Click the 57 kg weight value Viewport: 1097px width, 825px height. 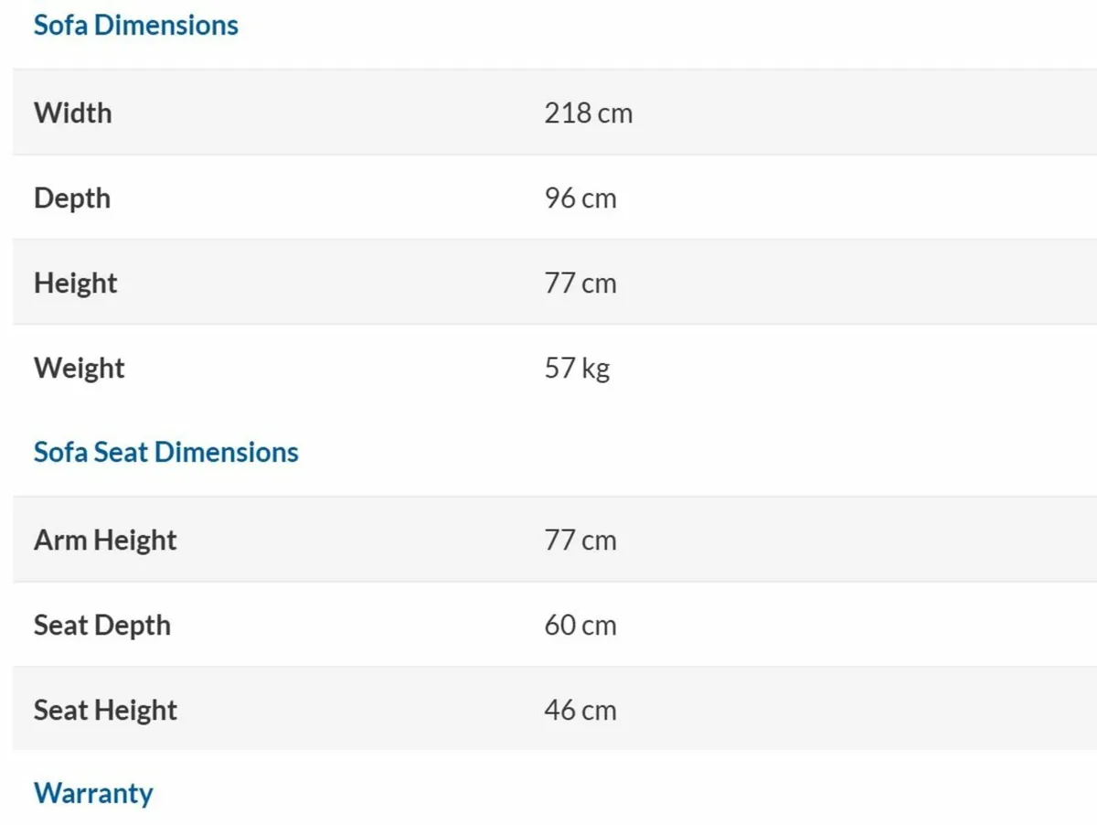click(577, 368)
